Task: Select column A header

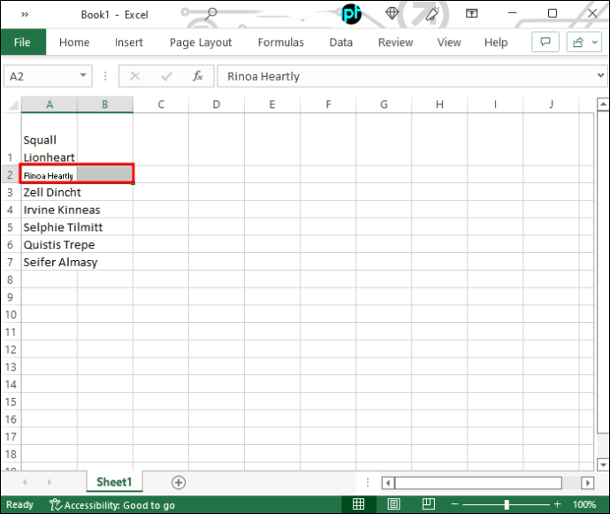Action: click(x=50, y=104)
